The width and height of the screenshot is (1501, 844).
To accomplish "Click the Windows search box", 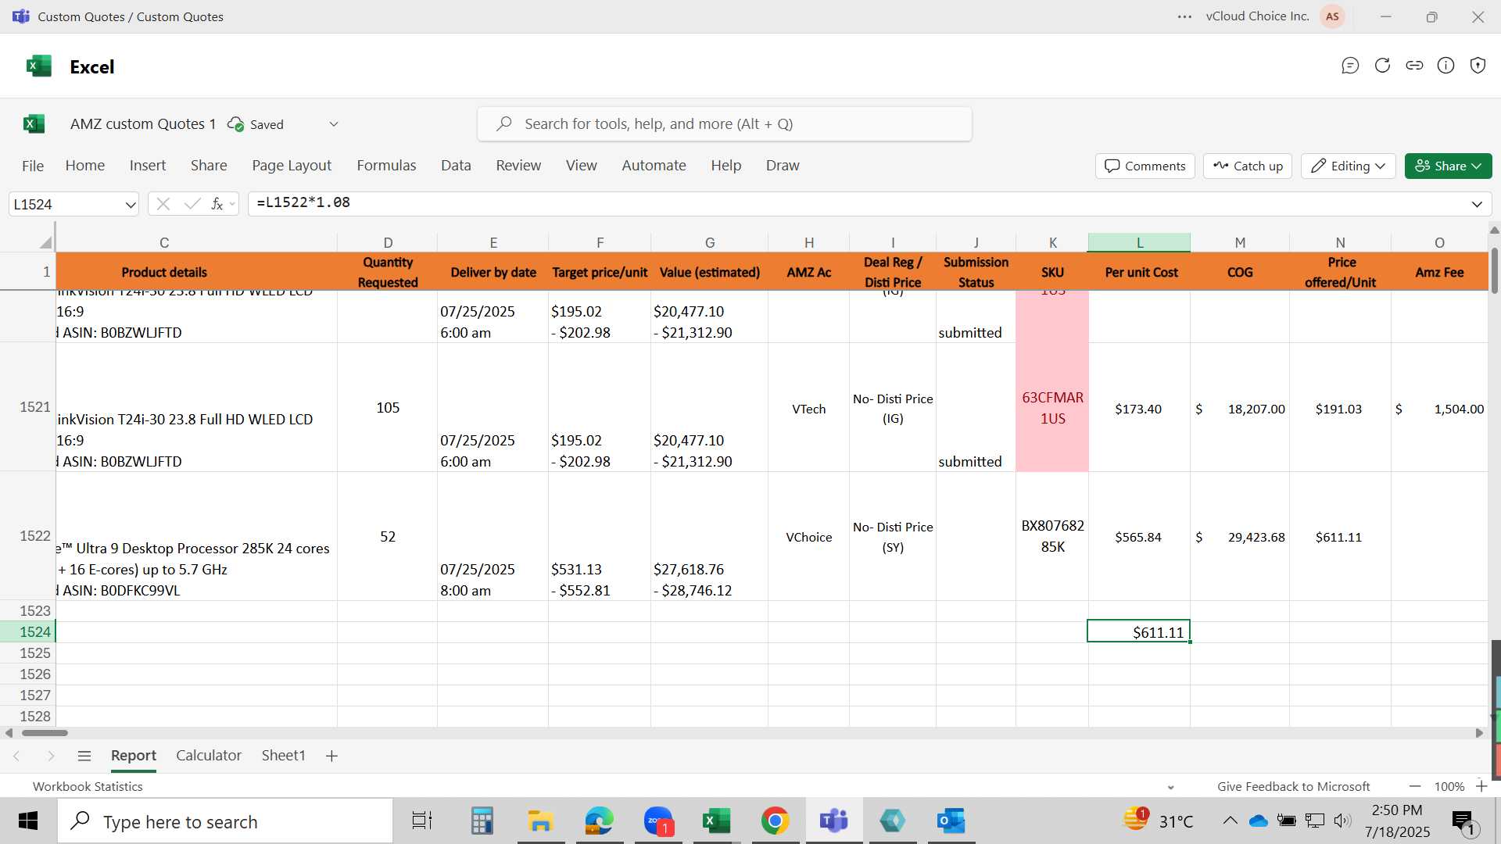I will 225,821.
